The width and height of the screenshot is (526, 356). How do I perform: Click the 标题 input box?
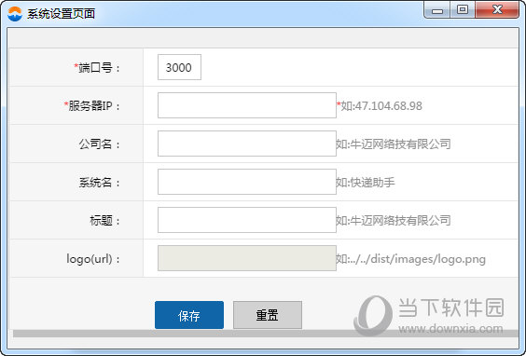click(247, 220)
